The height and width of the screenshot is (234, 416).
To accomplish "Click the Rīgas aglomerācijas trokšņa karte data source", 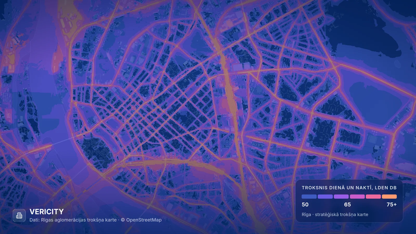I will pyautogui.click(x=79, y=220).
